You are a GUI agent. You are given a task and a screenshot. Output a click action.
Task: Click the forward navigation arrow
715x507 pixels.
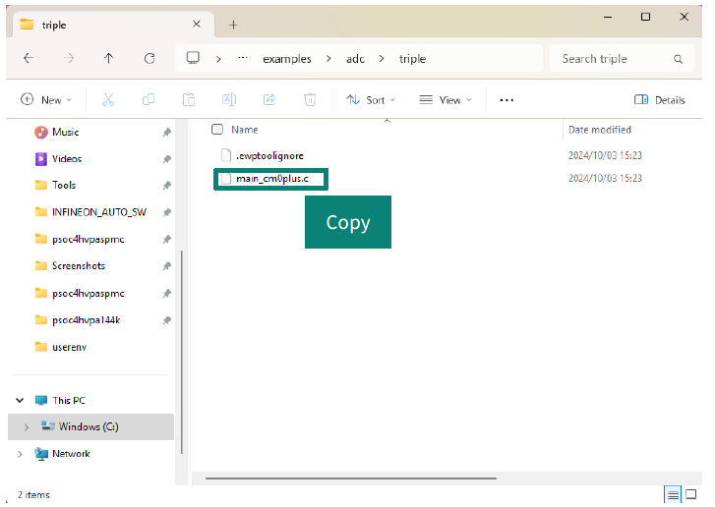pyautogui.click(x=69, y=58)
